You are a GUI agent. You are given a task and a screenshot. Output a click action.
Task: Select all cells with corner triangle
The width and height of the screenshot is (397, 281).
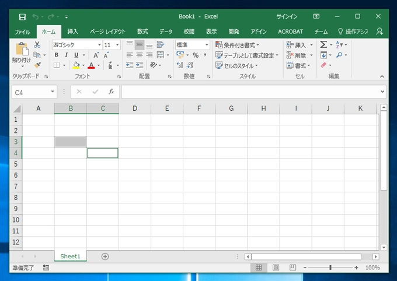pos(17,108)
